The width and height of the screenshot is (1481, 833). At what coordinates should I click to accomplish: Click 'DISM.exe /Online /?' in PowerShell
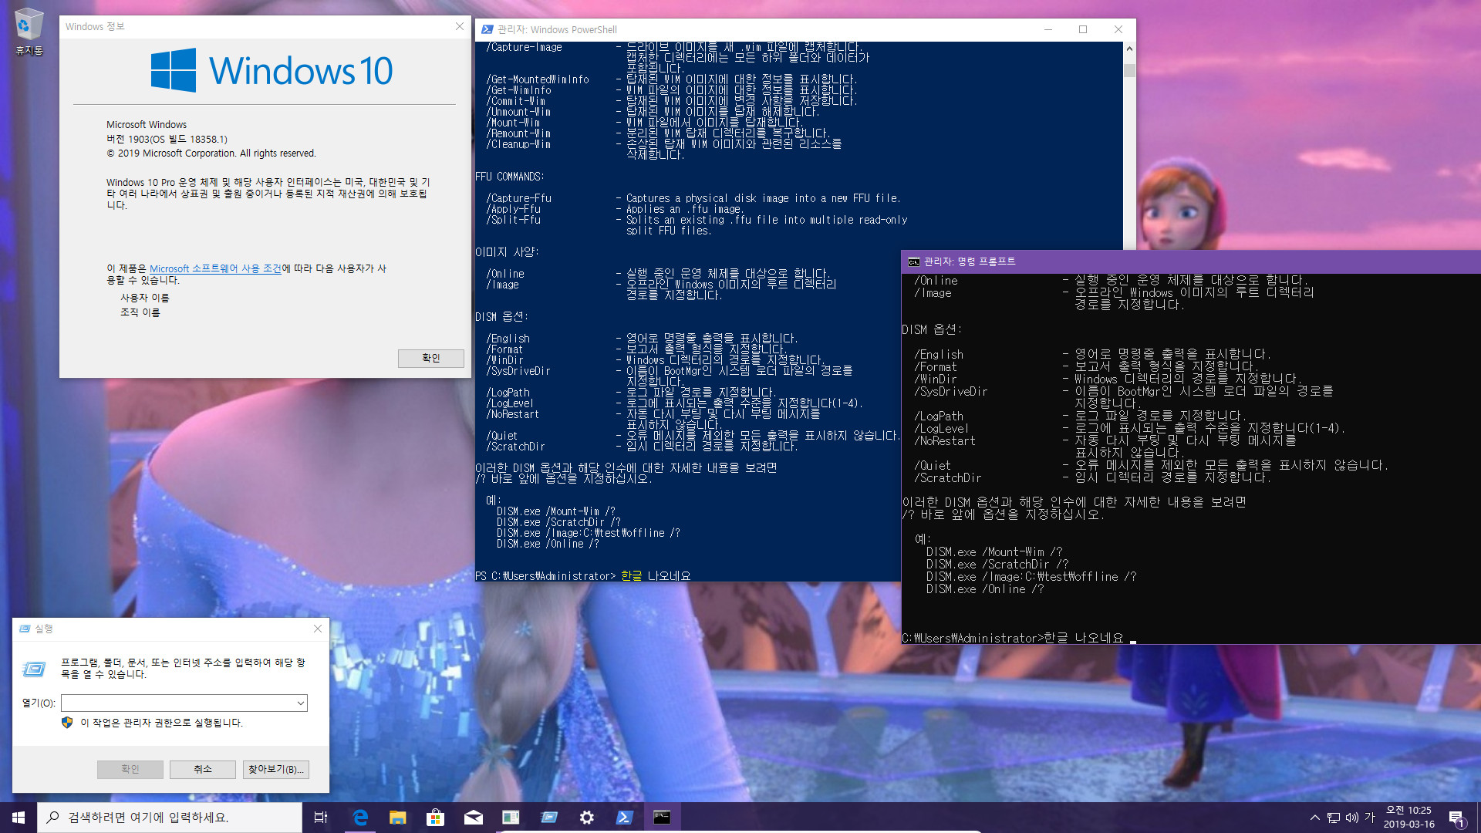[548, 544]
